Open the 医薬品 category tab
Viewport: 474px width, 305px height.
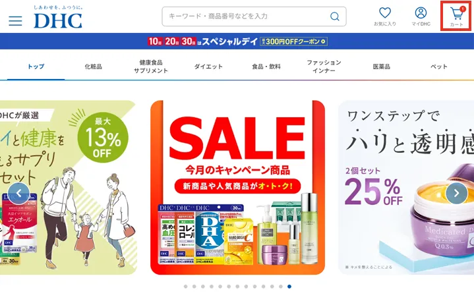(x=382, y=67)
